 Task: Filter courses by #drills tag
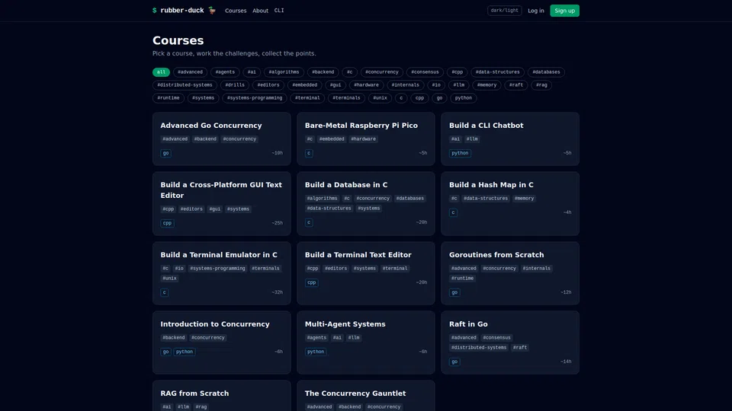click(235, 85)
